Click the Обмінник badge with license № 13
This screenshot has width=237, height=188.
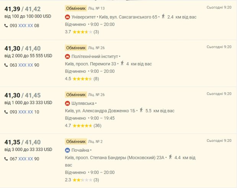76,8
